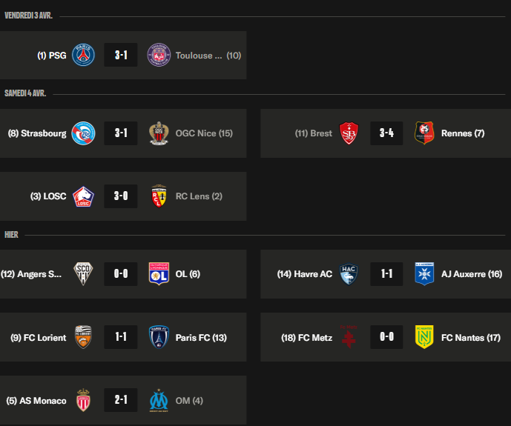Open the Havre AC vs Auxerre 1-1 score

click(x=386, y=274)
